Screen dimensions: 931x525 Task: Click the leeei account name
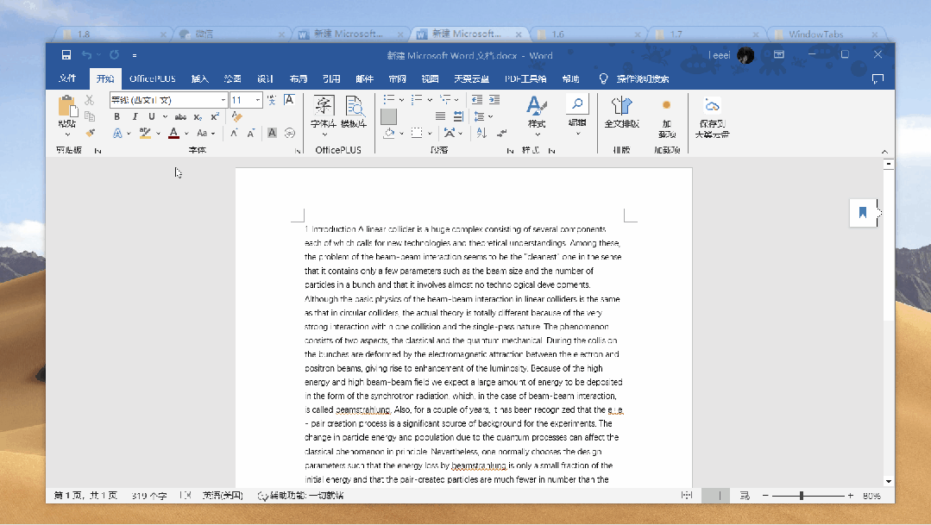[x=719, y=55]
